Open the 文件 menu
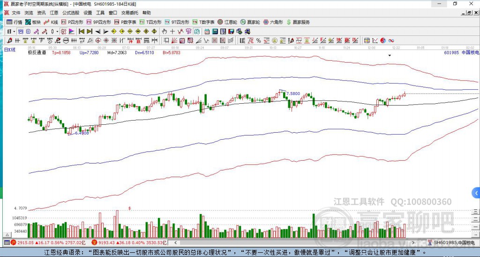 [x=16, y=13]
